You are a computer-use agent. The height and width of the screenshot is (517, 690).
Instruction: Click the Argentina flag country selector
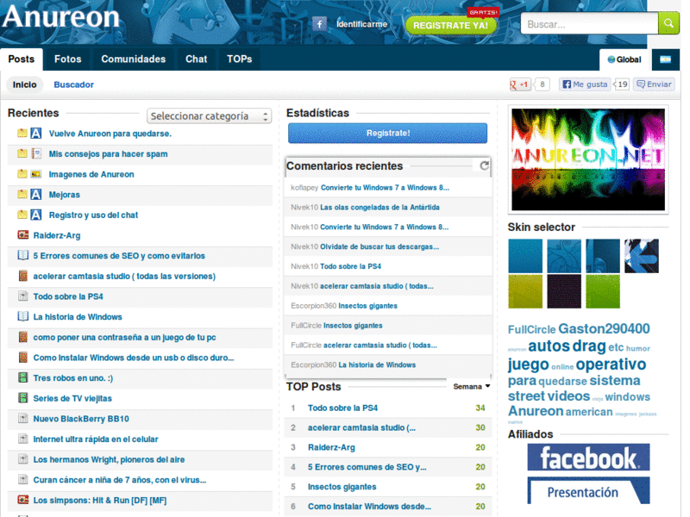click(x=665, y=59)
